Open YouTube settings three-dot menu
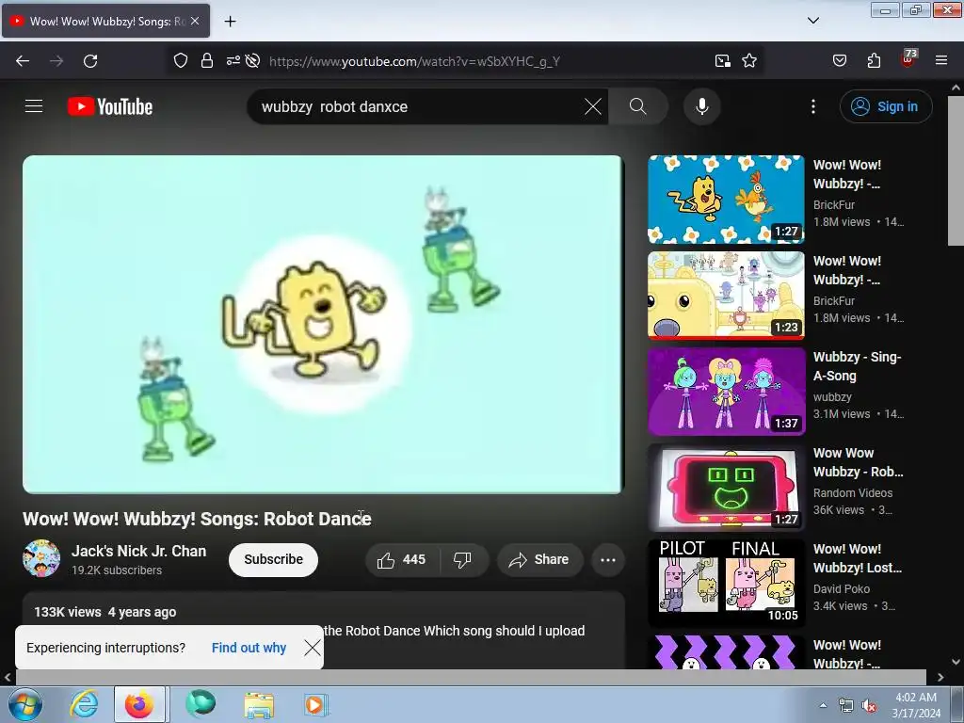The width and height of the screenshot is (964, 723). pyautogui.click(x=813, y=106)
